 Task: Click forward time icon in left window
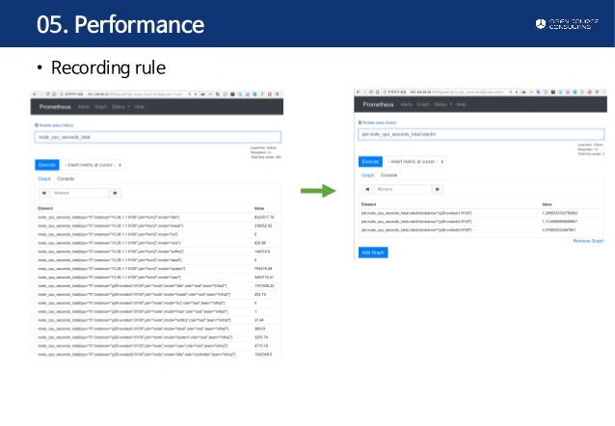(x=115, y=193)
